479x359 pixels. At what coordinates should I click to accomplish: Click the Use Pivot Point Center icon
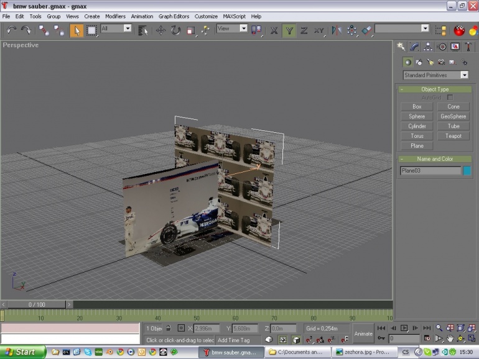click(256, 30)
